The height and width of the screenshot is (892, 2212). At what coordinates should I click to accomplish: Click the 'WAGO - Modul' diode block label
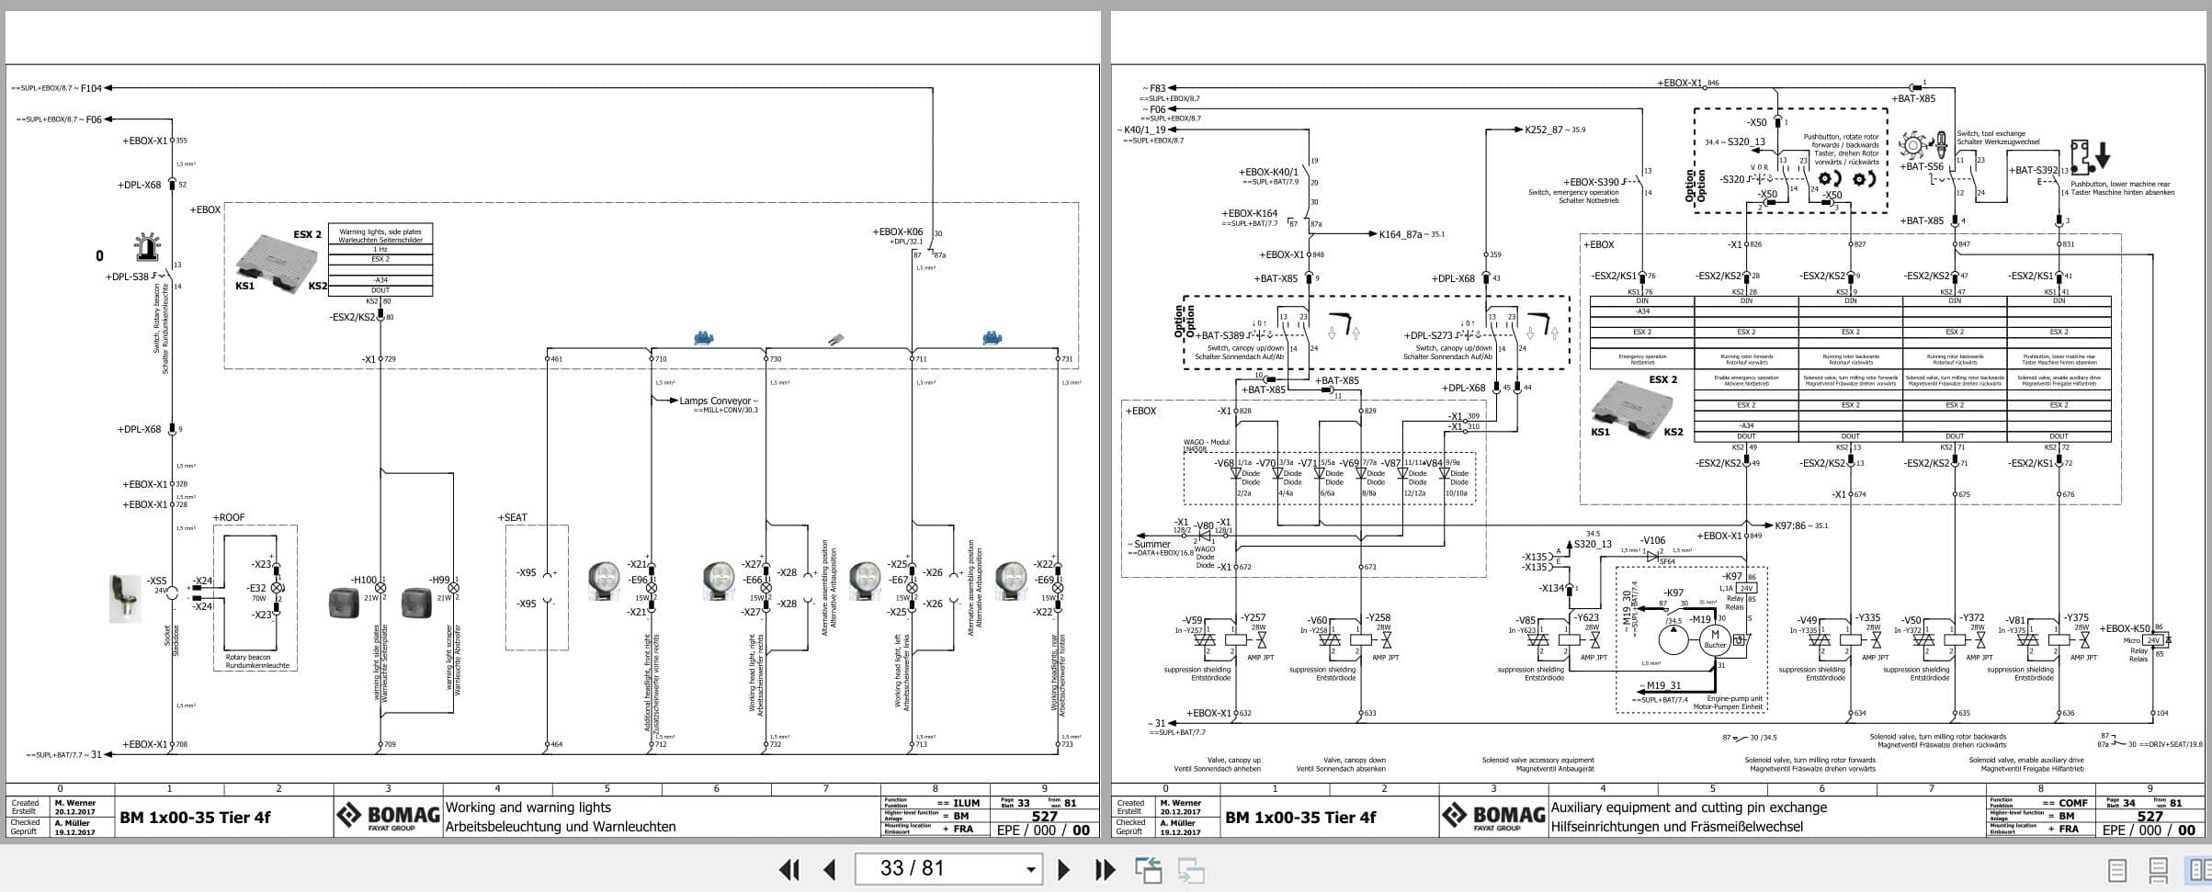click(1206, 442)
